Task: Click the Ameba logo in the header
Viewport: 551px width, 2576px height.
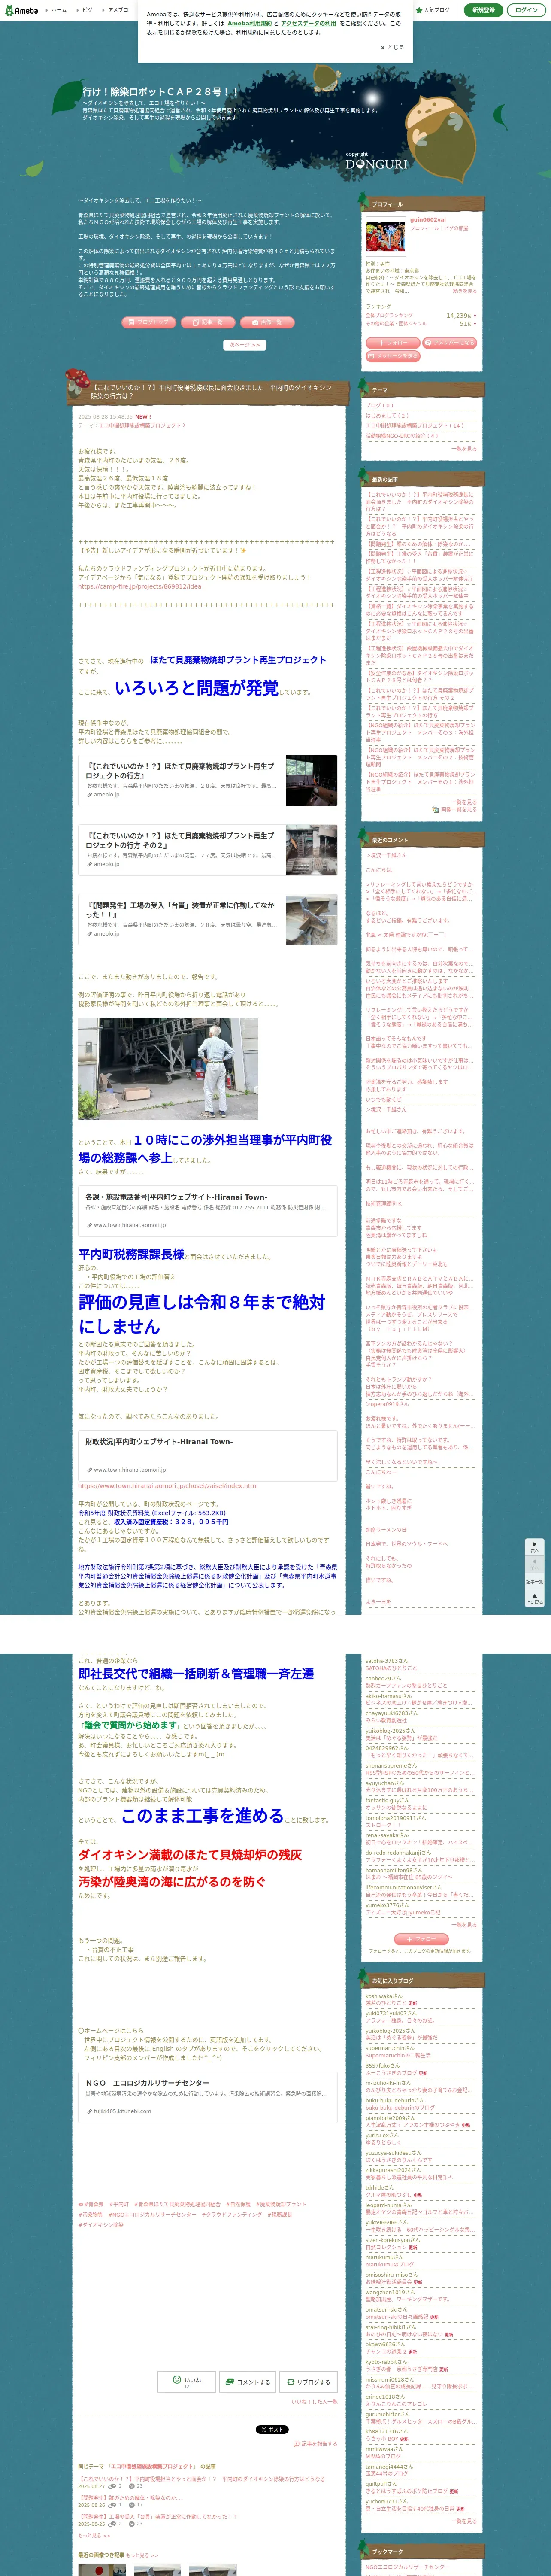Action: pyautogui.click(x=21, y=10)
